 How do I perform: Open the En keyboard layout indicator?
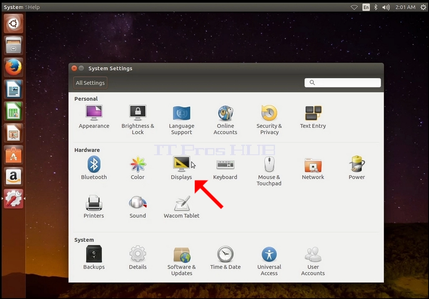pyautogui.click(x=366, y=8)
